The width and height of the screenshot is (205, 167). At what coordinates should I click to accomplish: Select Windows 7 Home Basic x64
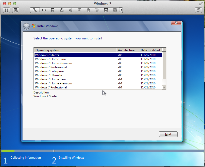(98, 79)
